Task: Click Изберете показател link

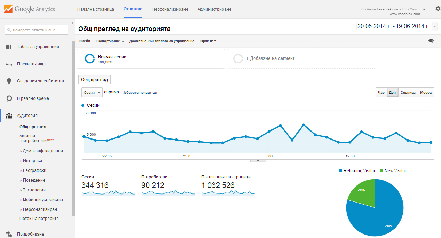Action: (140, 93)
